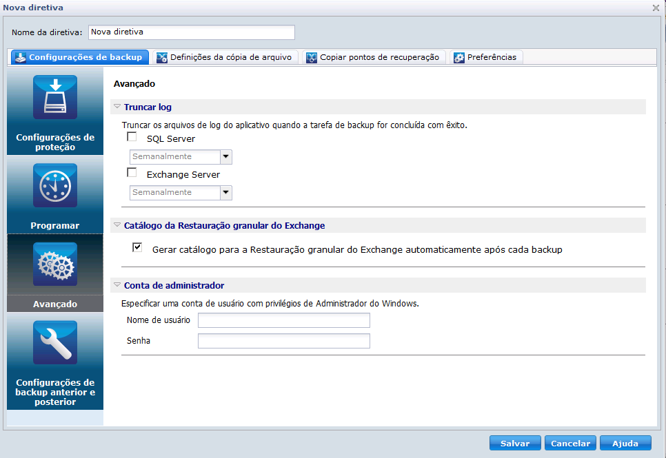The width and height of the screenshot is (666, 458).
Task: Enable Exchange Server log truncation checkbox
Action: [x=132, y=174]
